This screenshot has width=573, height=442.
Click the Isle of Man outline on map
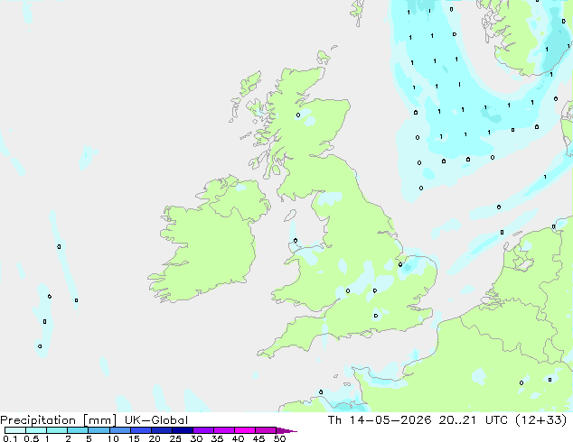[290, 216]
